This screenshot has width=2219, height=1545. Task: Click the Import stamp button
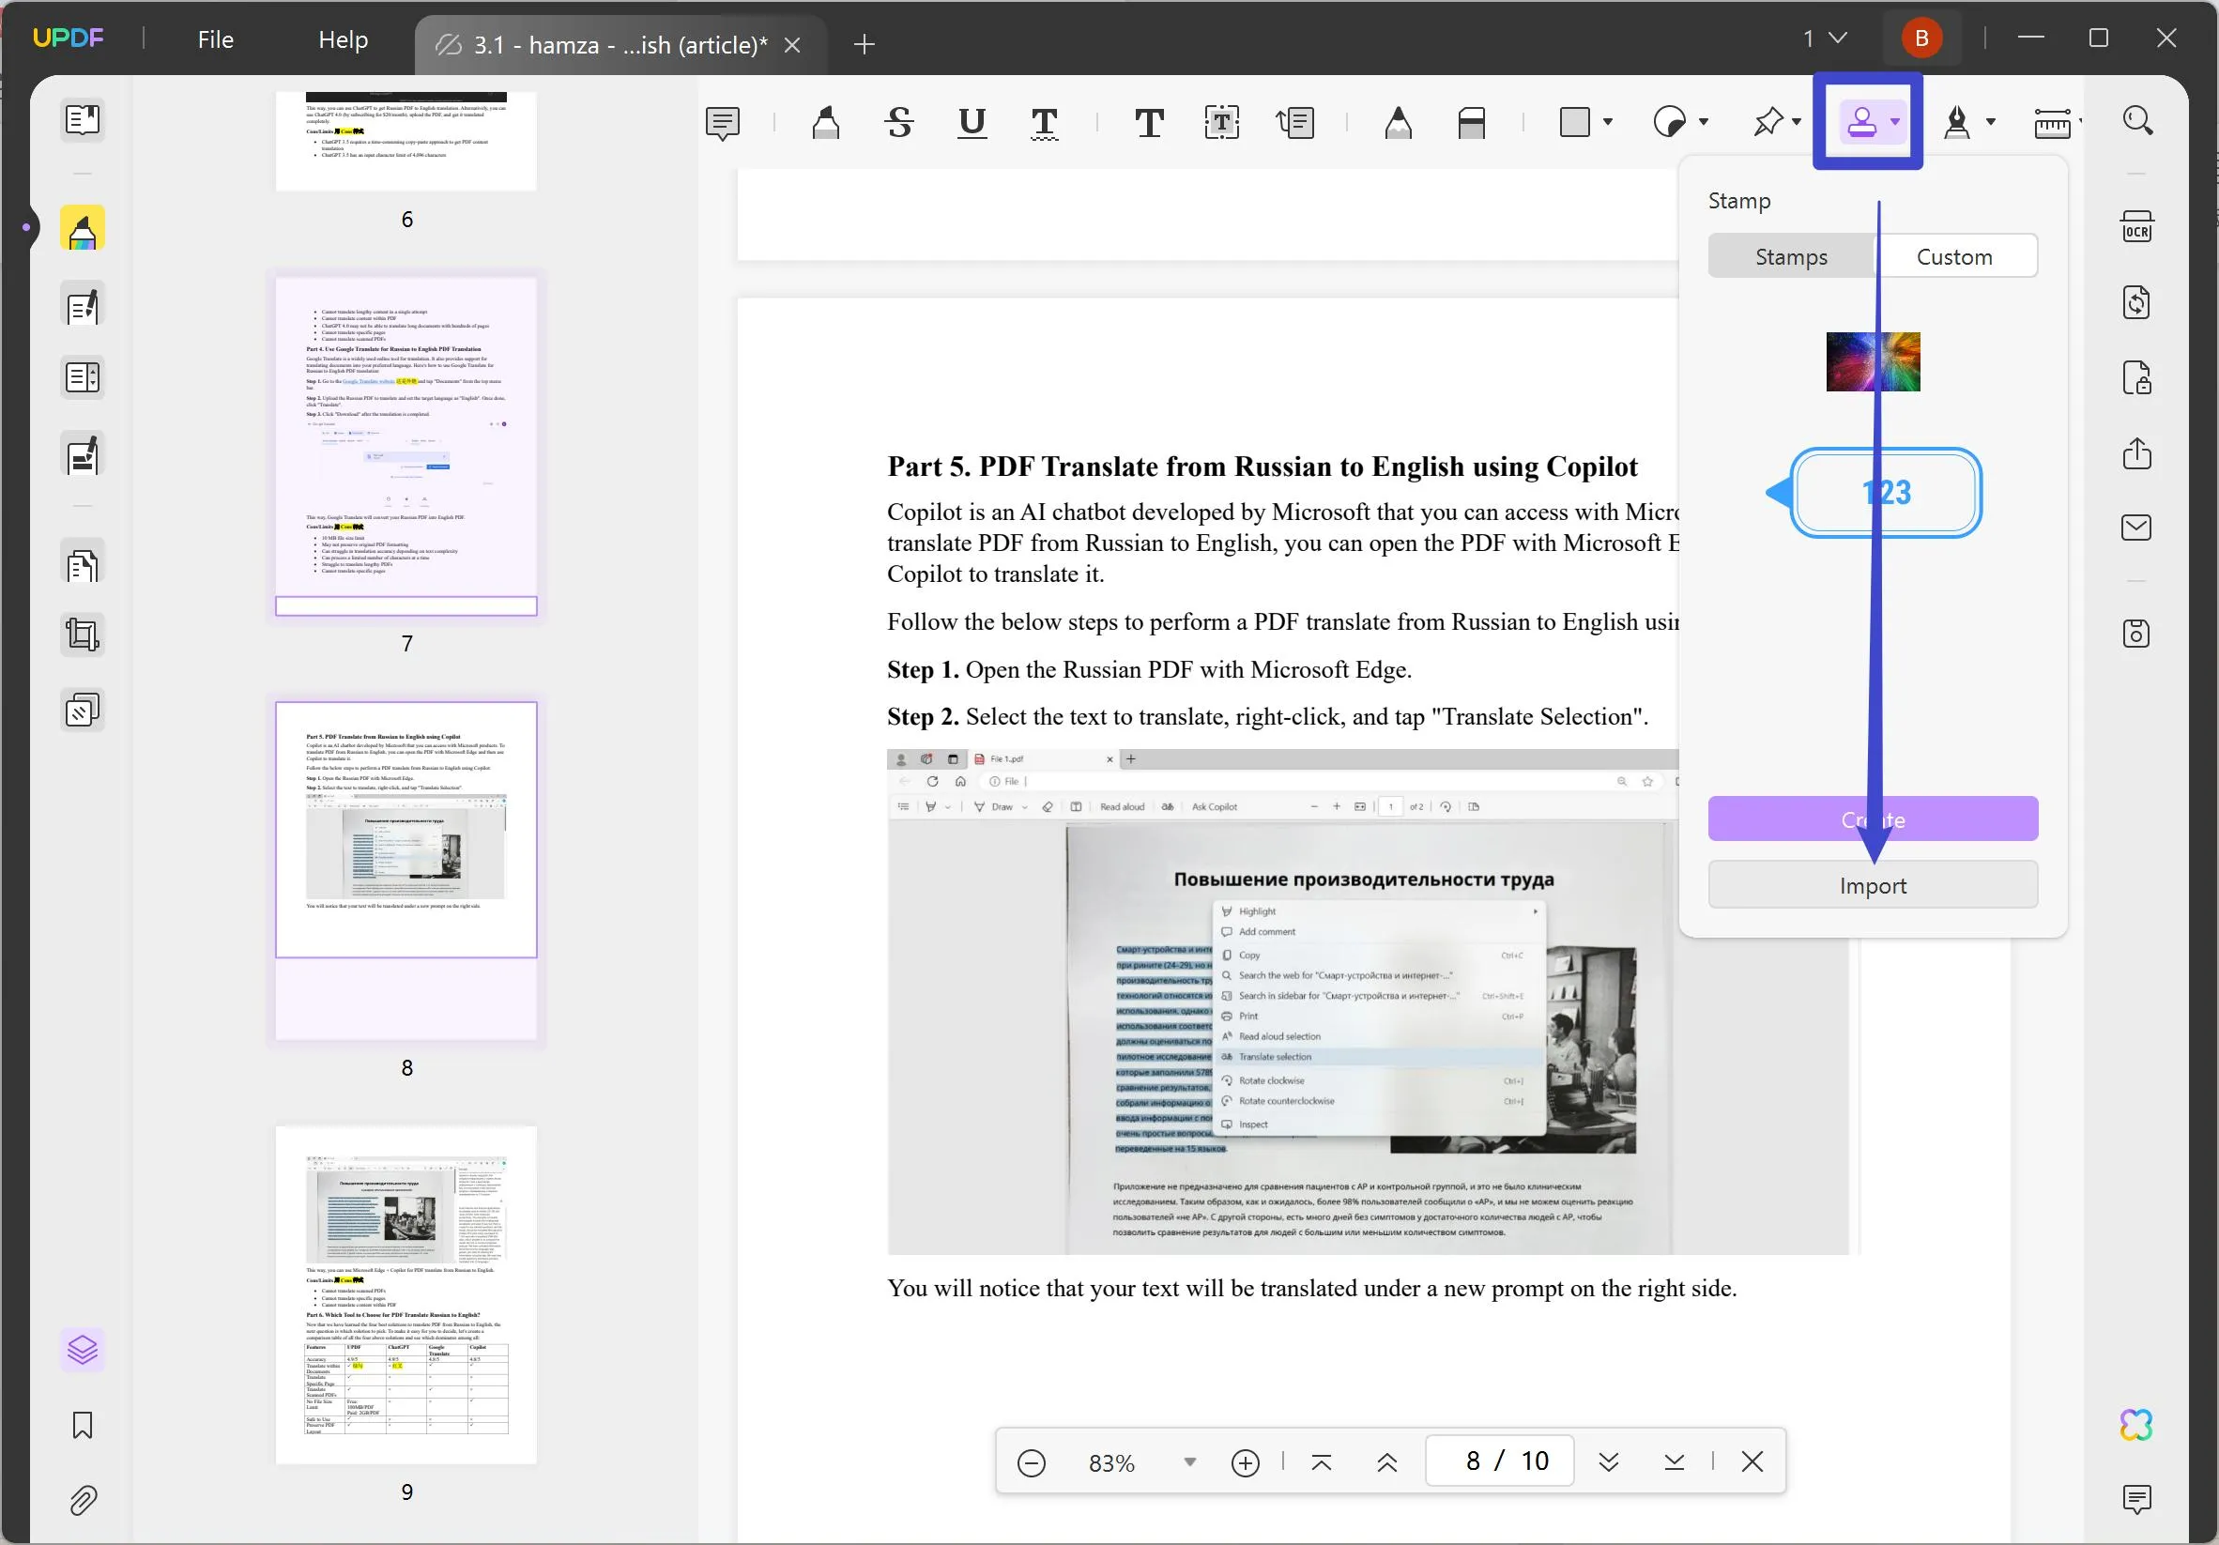[x=1874, y=884]
